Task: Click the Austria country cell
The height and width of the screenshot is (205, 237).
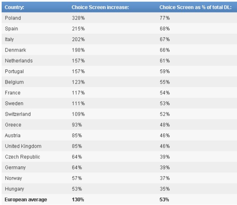Action: pos(12,136)
